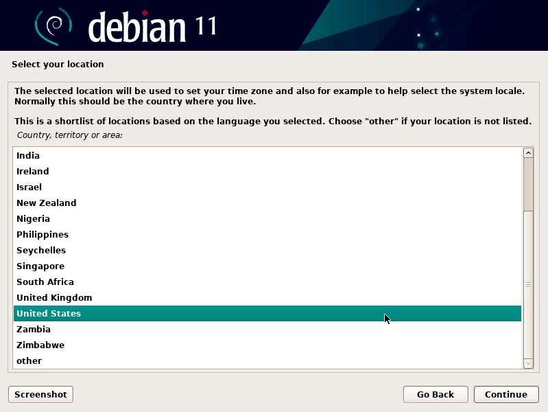Choose United Kingdom as location

pyautogui.click(x=54, y=297)
